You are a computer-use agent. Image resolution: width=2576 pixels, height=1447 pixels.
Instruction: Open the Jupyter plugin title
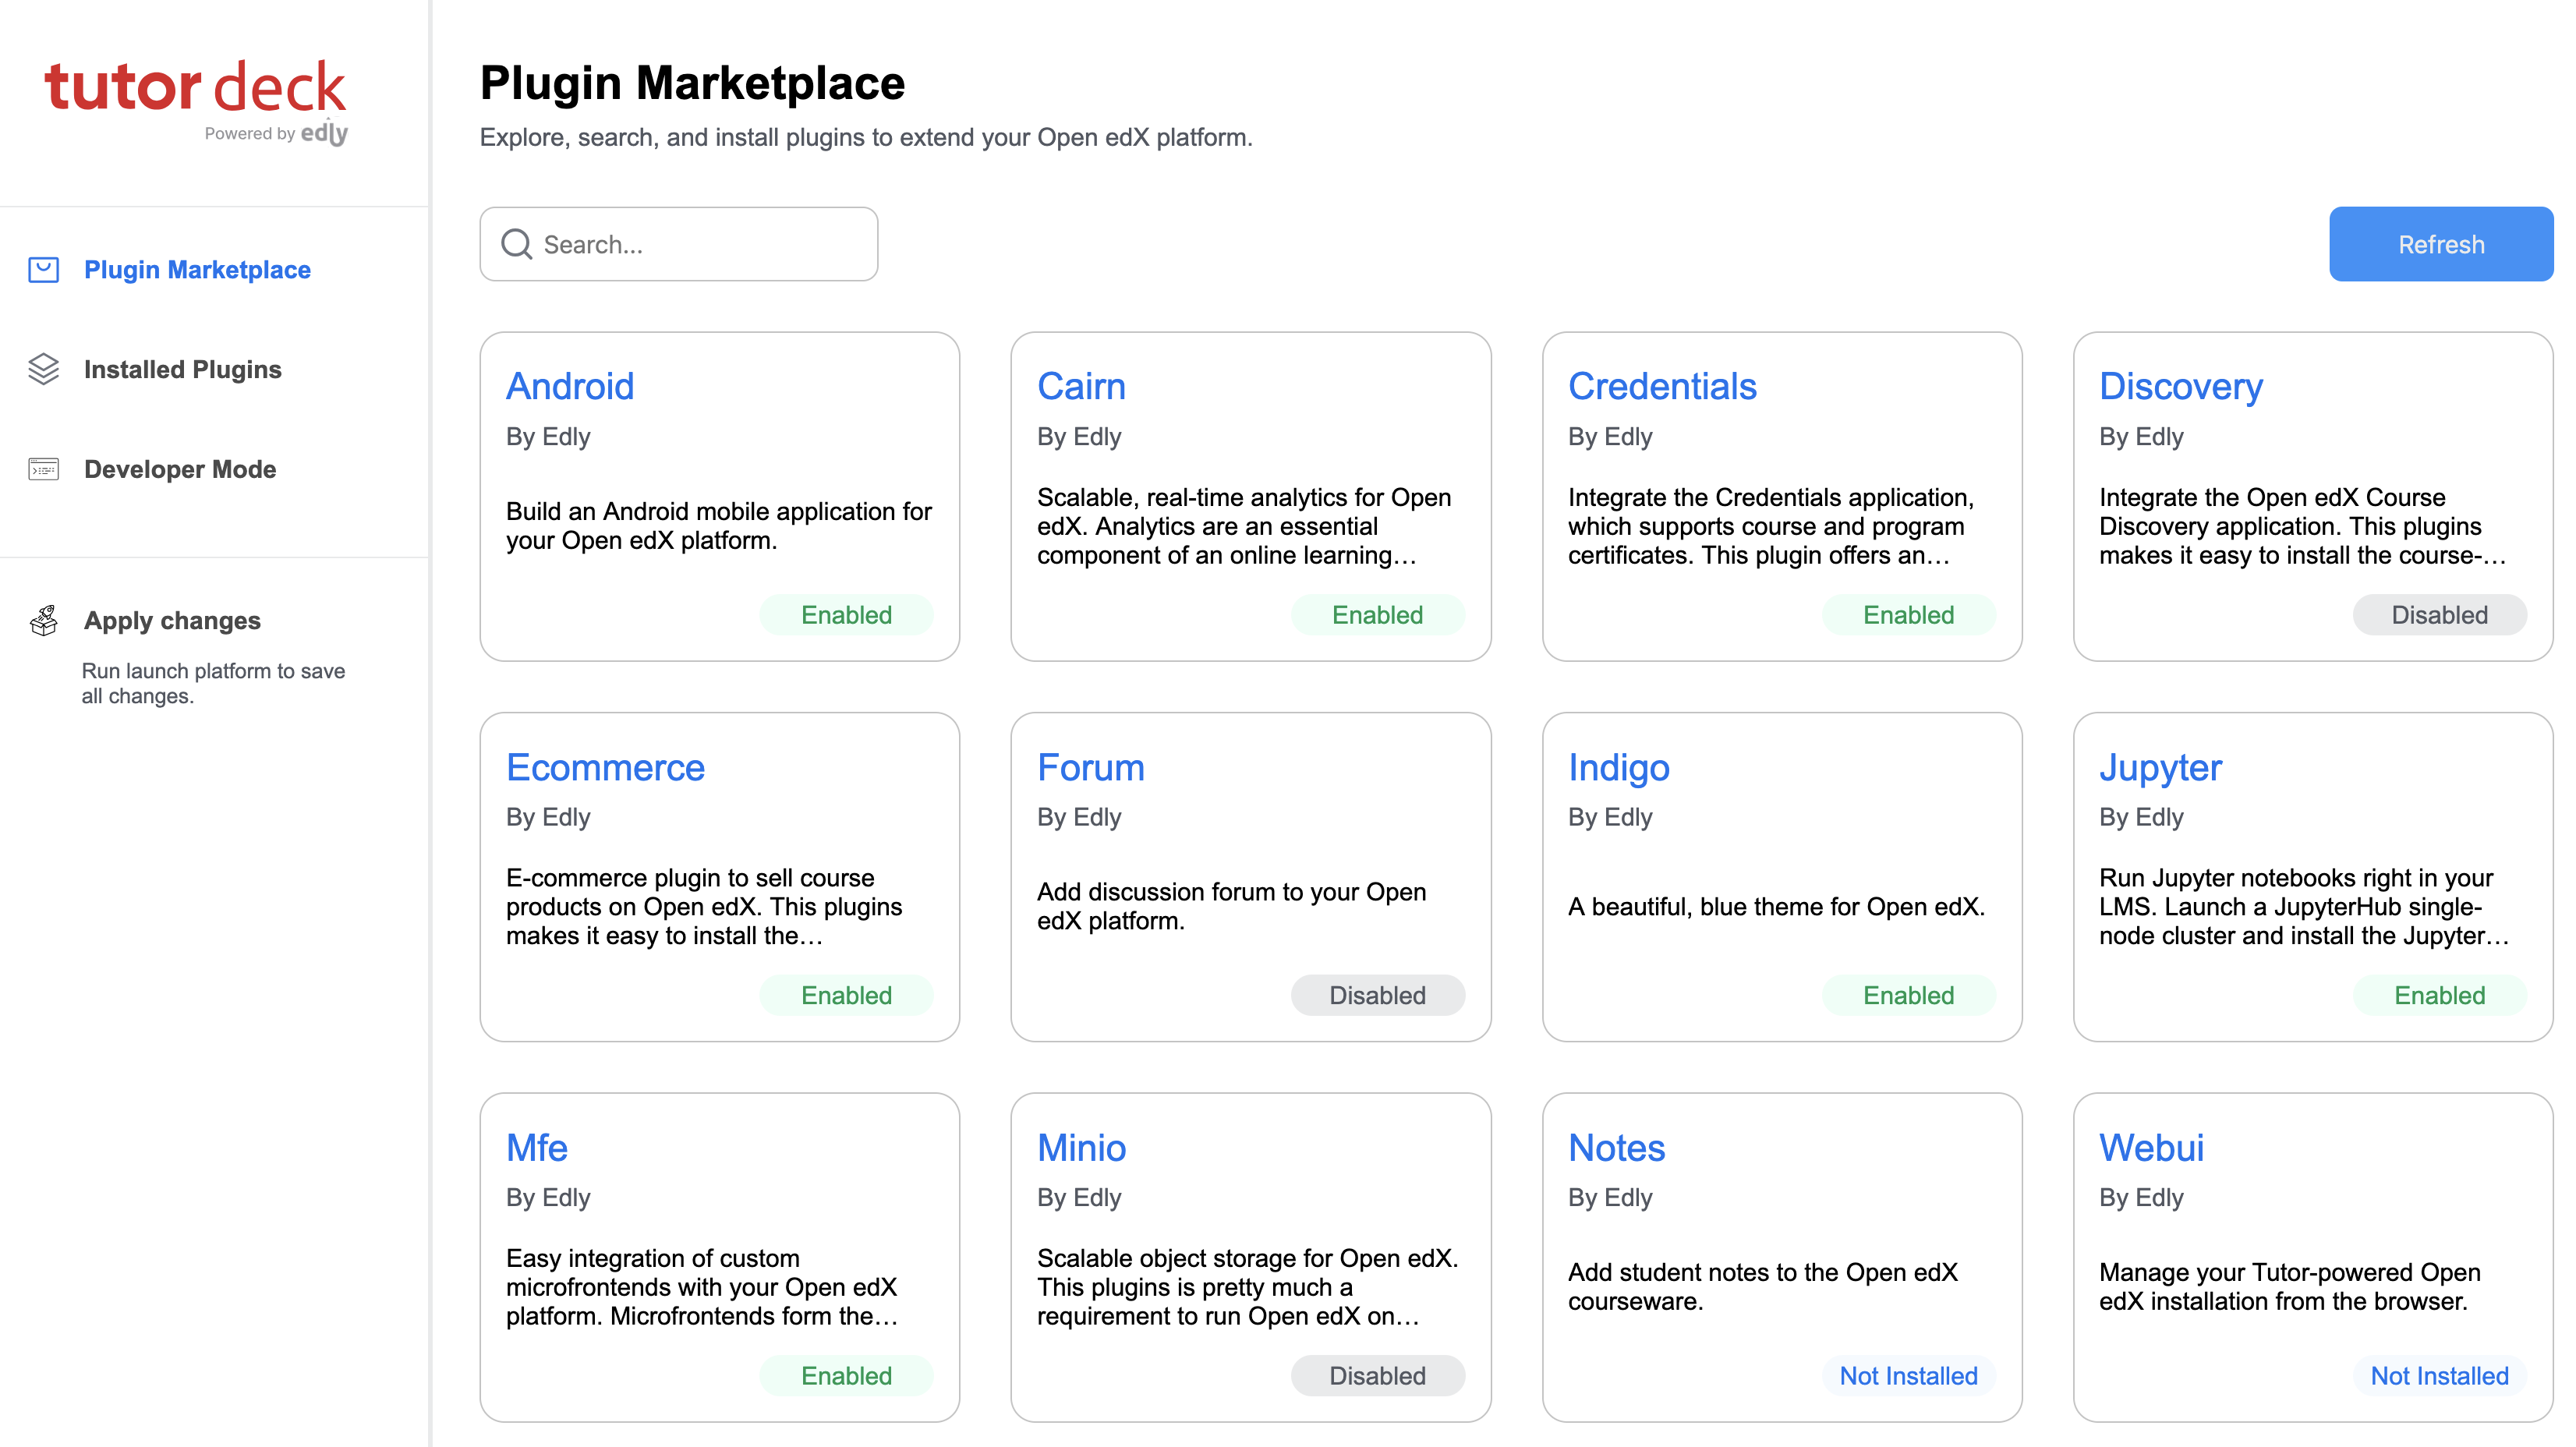click(2160, 767)
